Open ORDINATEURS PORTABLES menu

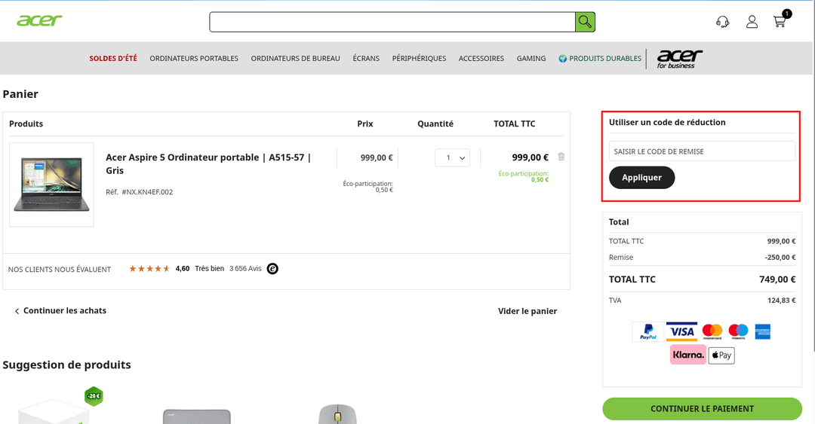coord(194,59)
